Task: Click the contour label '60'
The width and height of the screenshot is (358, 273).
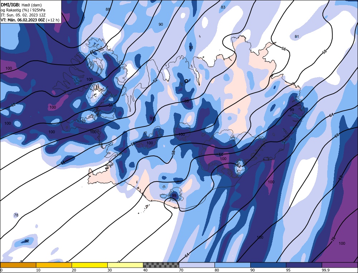Action: (x=221, y=154)
